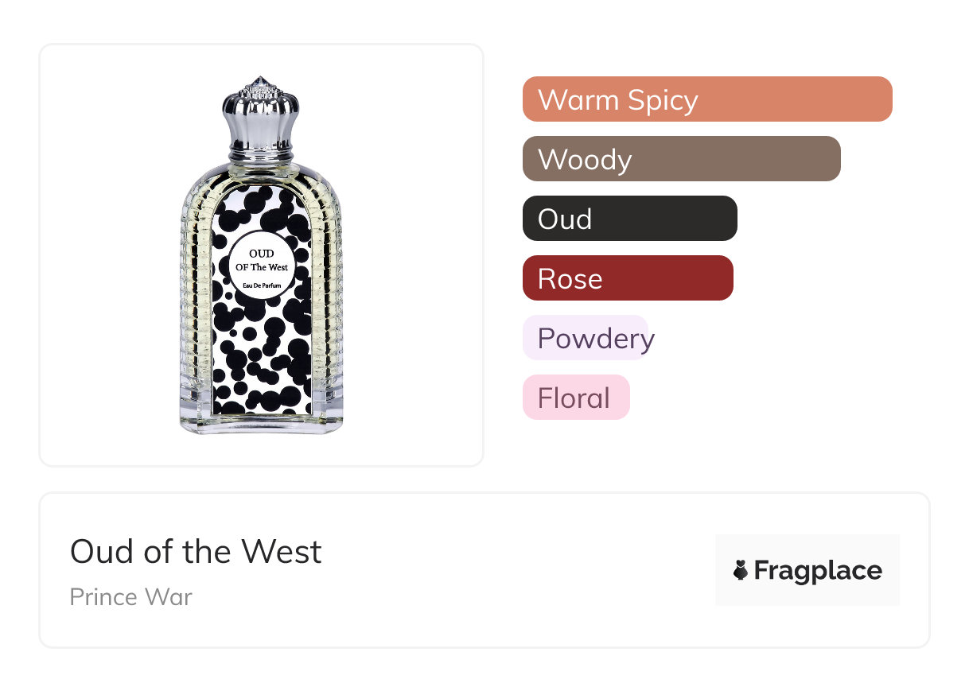Viewport: 969px width, 687px height.
Task: Open the Prince War brand link
Action: (x=130, y=597)
